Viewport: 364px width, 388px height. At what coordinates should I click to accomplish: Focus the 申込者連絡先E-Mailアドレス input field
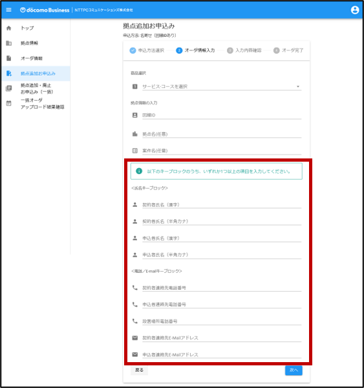[222, 354]
